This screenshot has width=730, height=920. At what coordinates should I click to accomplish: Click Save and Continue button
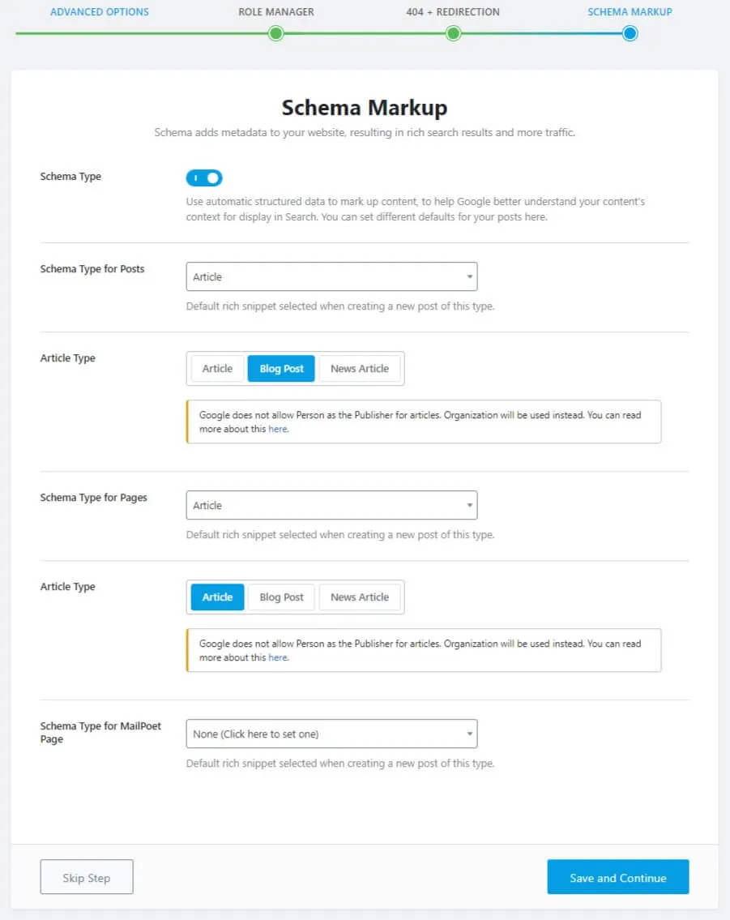tap(617, 877)
